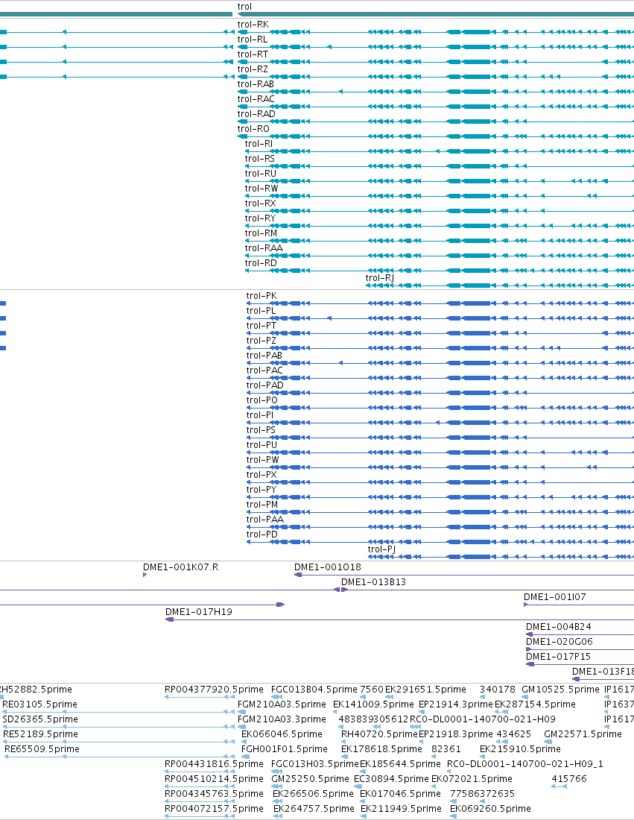This screenshot has width=634, height=820.
Task: Select EST RP004072157.5prime
Action: (x=214, y=809)
